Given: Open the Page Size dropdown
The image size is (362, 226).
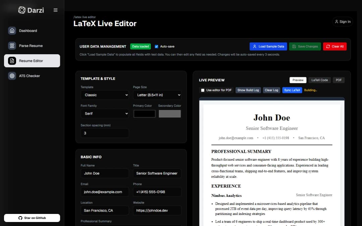Looking at the screenshot, I should tap(157, 95).
